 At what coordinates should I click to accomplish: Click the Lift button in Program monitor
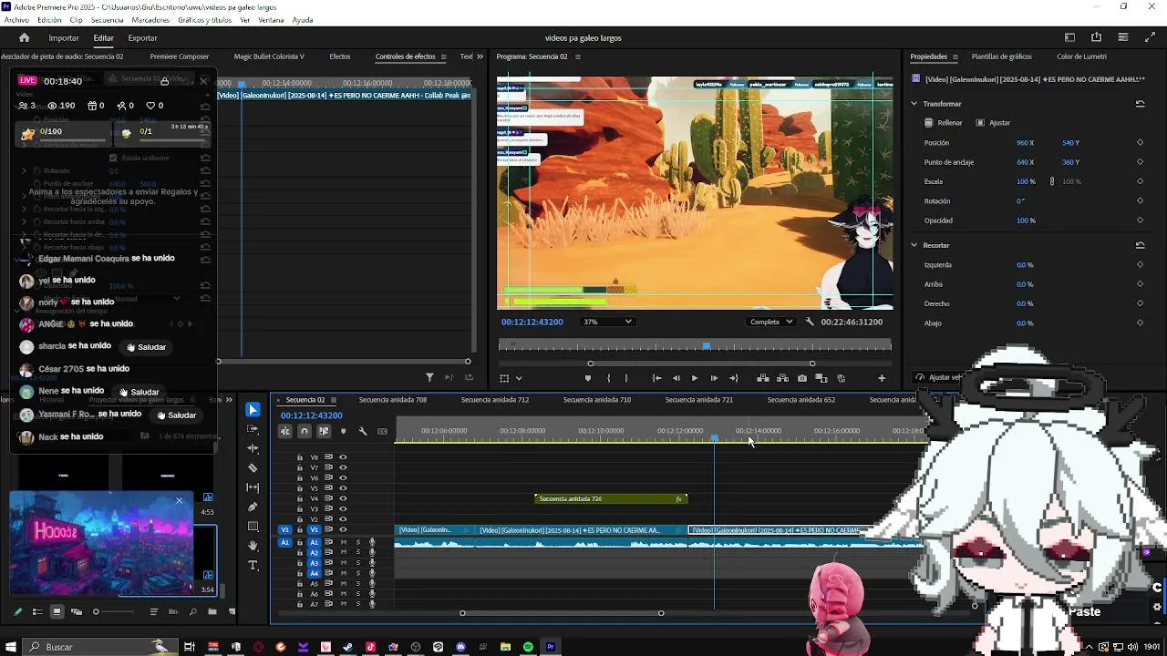tap(762, 378)
